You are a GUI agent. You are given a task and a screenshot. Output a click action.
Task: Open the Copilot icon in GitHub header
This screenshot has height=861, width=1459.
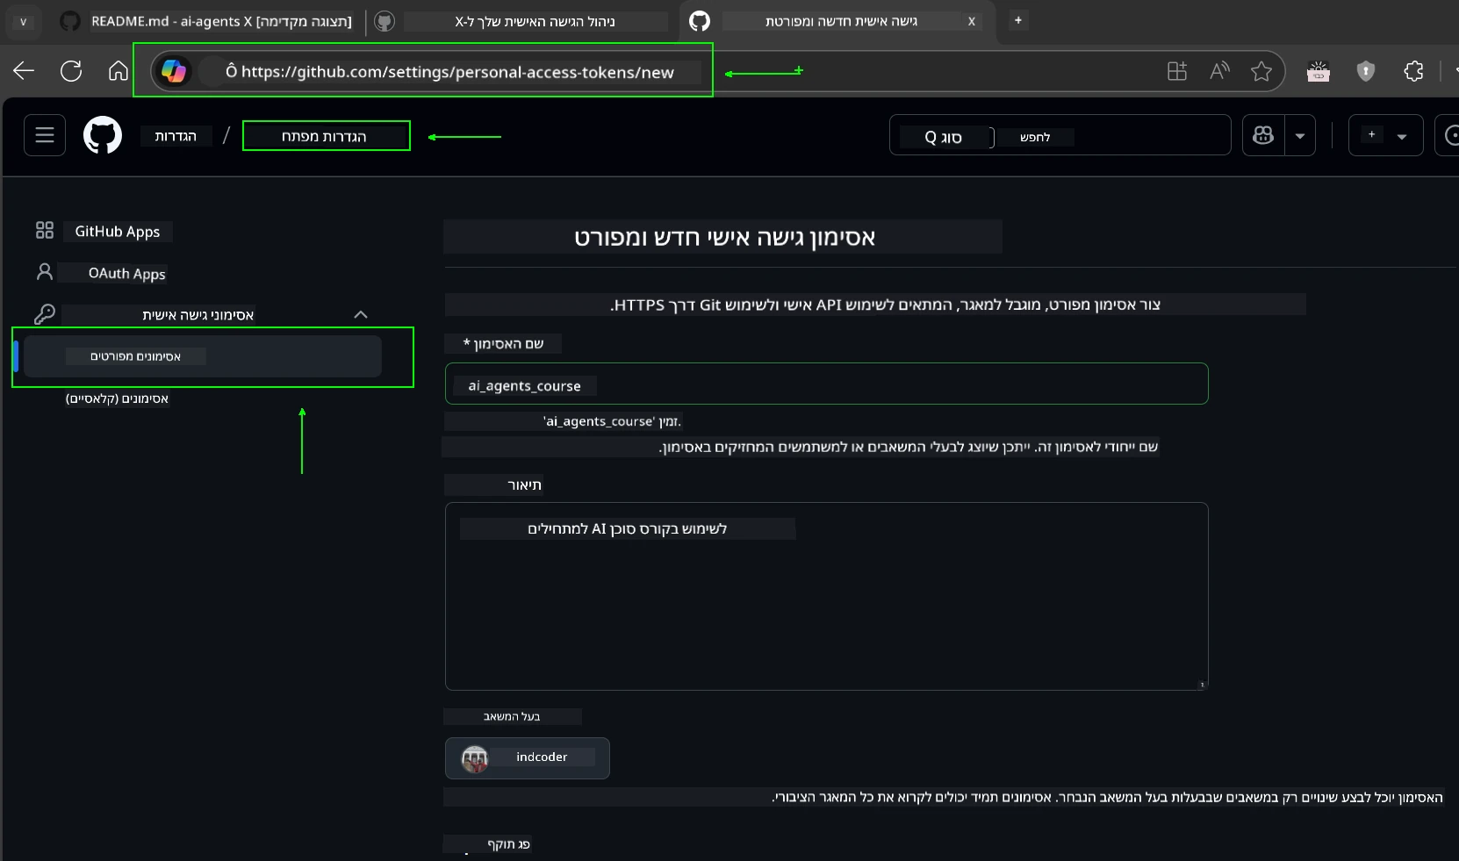1263,135
